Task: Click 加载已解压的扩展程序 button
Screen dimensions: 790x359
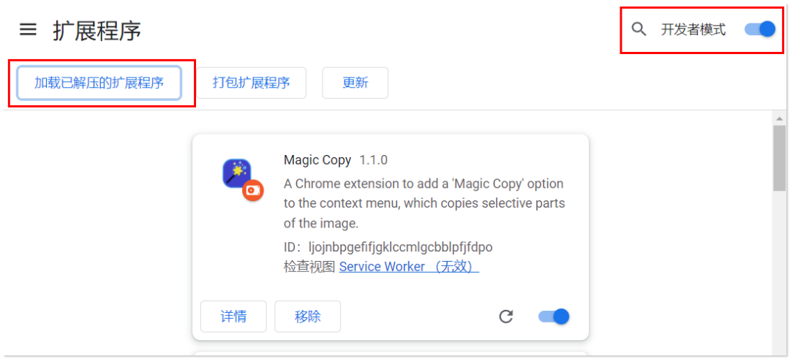Action: (x=99, y=83)
